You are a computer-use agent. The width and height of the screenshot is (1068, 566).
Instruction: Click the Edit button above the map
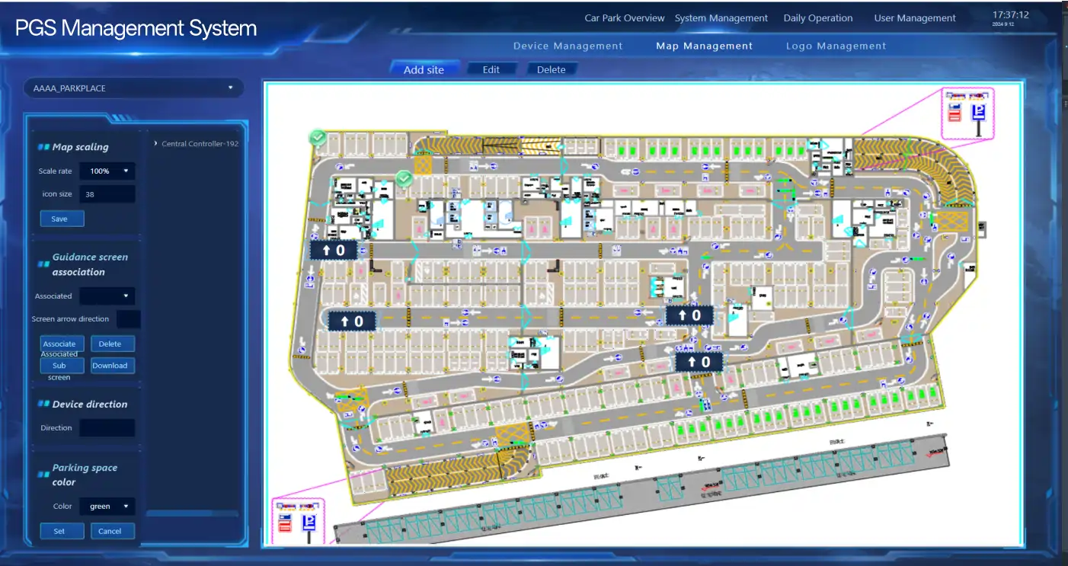coord(491,69)
